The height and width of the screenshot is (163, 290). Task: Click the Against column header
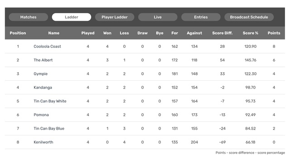coord(194,33)
